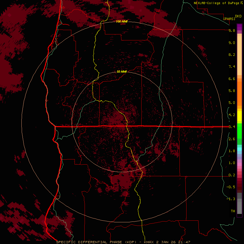Click the DKD product code text
This screenshot has height=244, width=244.
[x=238, y=16]
